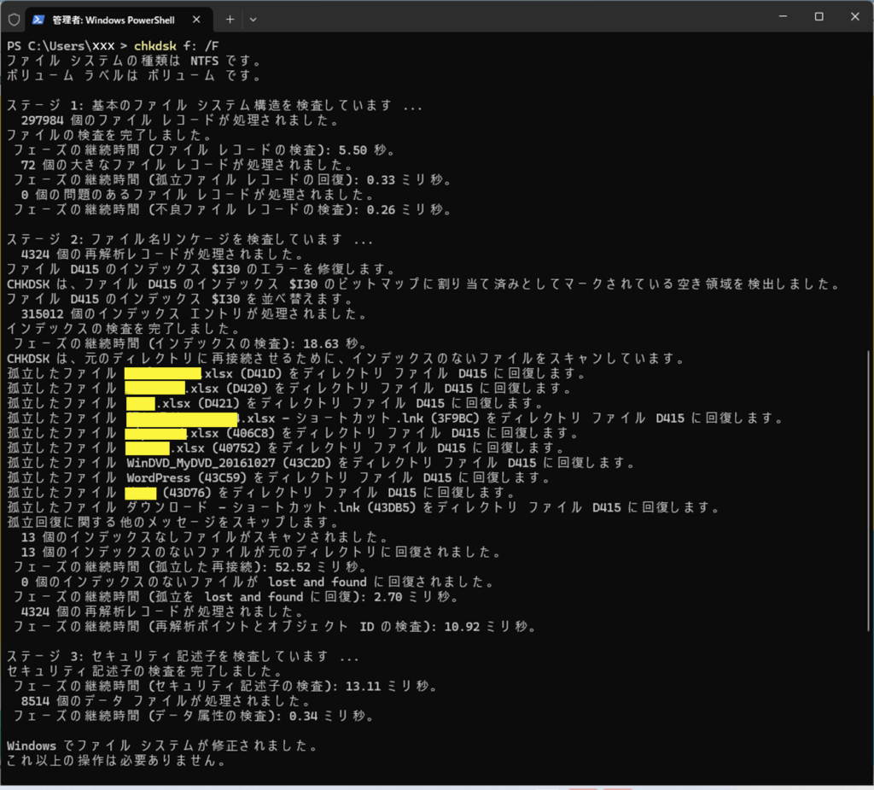
Task: Open a new terminal tab with plus
Action: pyautogui.click(x=230, y=18)
